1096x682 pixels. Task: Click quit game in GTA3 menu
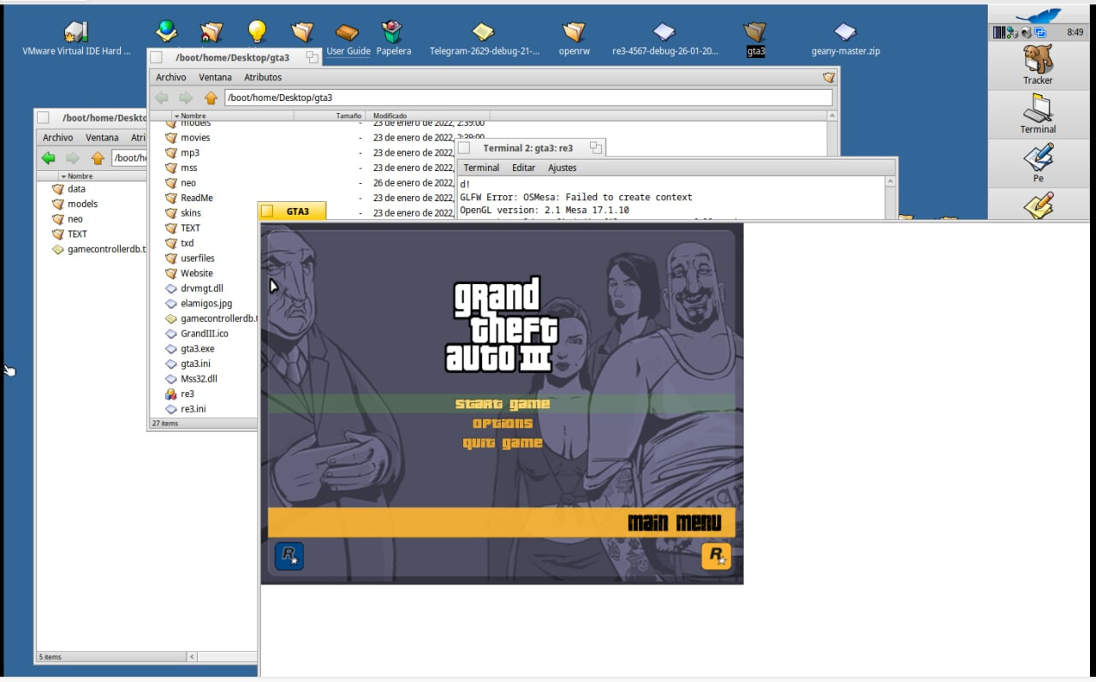point(503,442)
